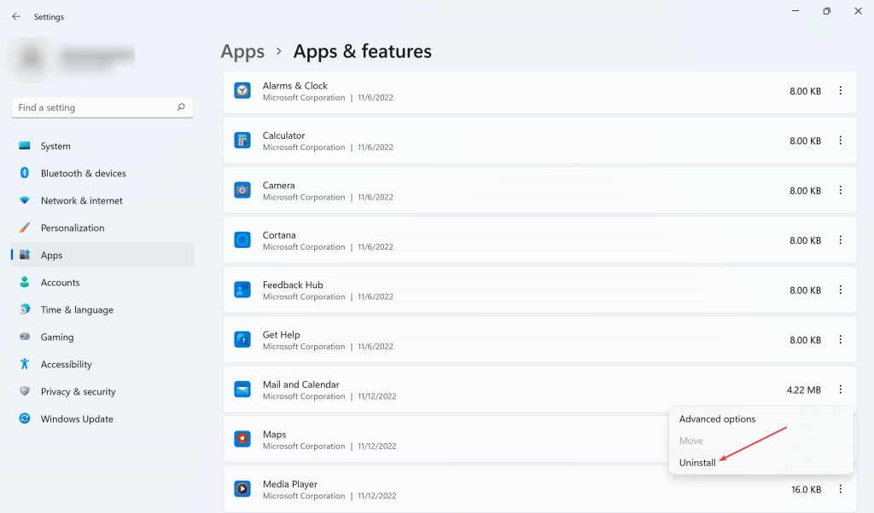Viewport: 874px width, 513px height.
Task: Click the Gaming controller icon
Action: pos(25,337)
